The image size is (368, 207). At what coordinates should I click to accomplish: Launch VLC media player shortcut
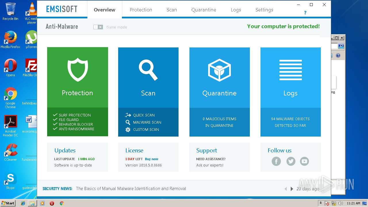click(x=32, y=13)
